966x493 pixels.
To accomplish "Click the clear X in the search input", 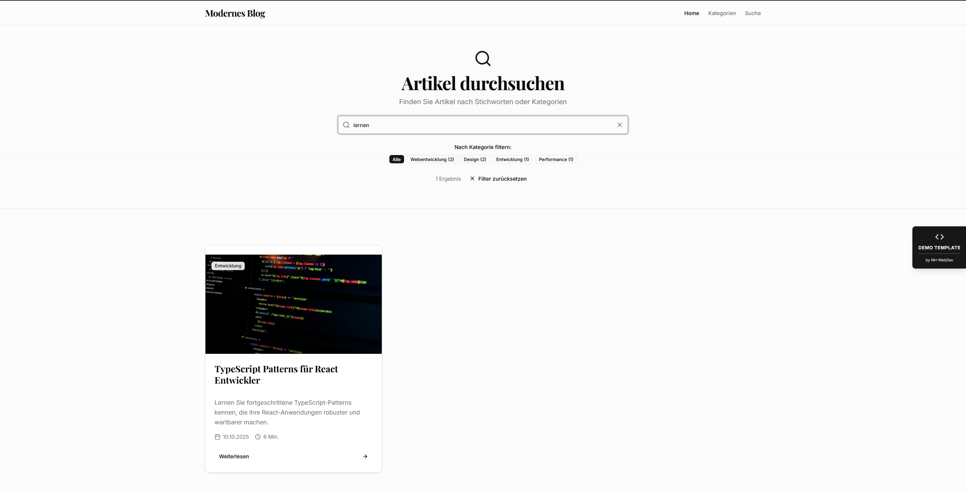I will (x=619, y=124).
